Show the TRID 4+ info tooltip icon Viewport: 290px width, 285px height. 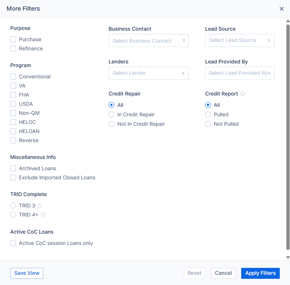point(43,215)
